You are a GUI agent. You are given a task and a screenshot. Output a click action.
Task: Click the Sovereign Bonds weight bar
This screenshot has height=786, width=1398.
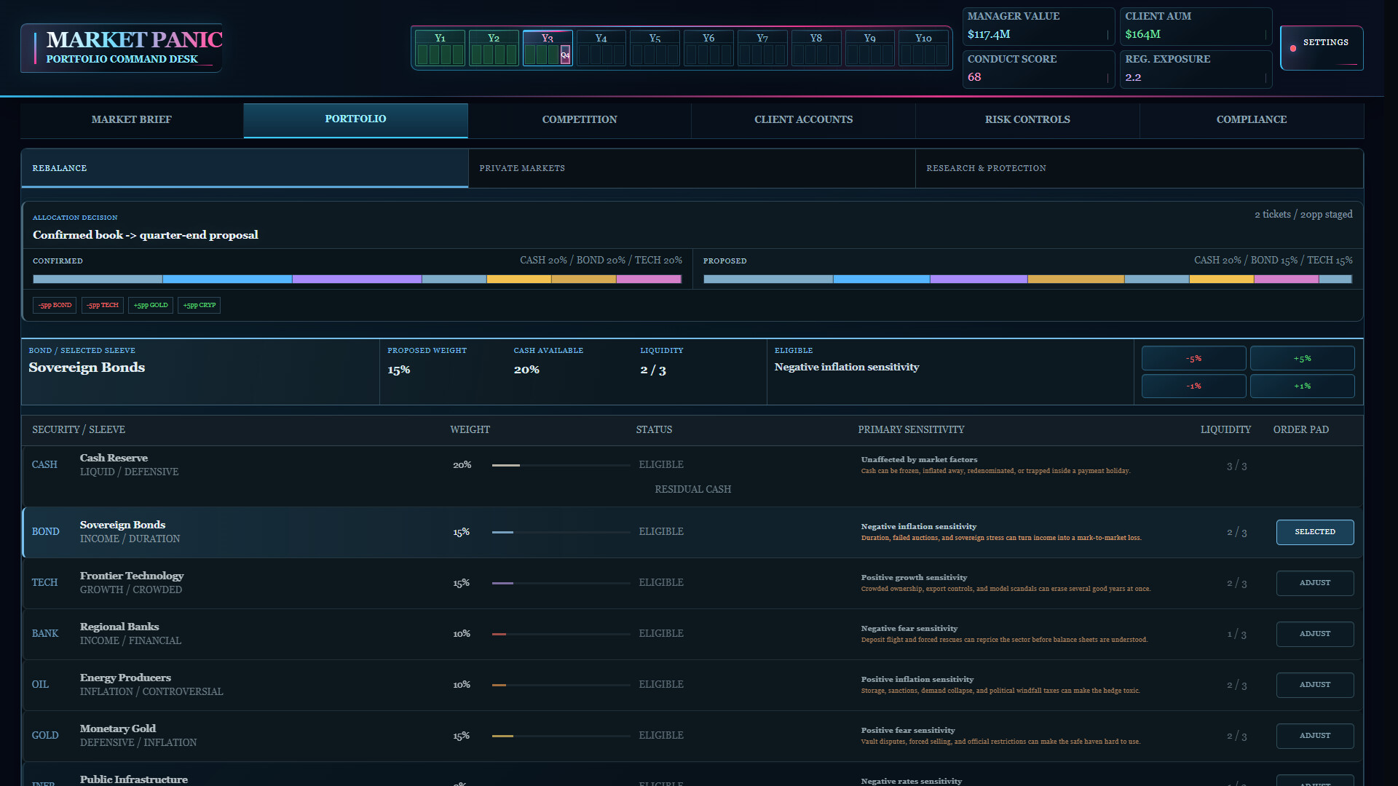click(561, 532)
